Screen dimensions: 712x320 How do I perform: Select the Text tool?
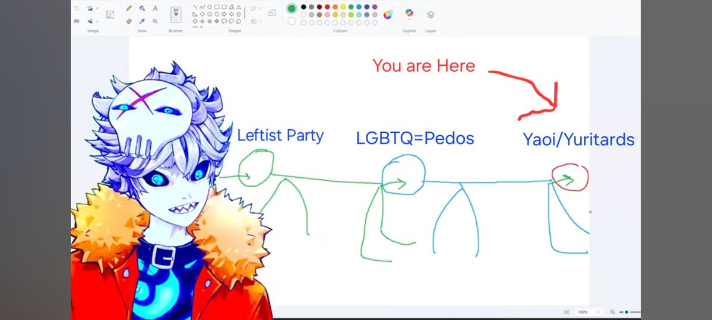click(156, 8)
